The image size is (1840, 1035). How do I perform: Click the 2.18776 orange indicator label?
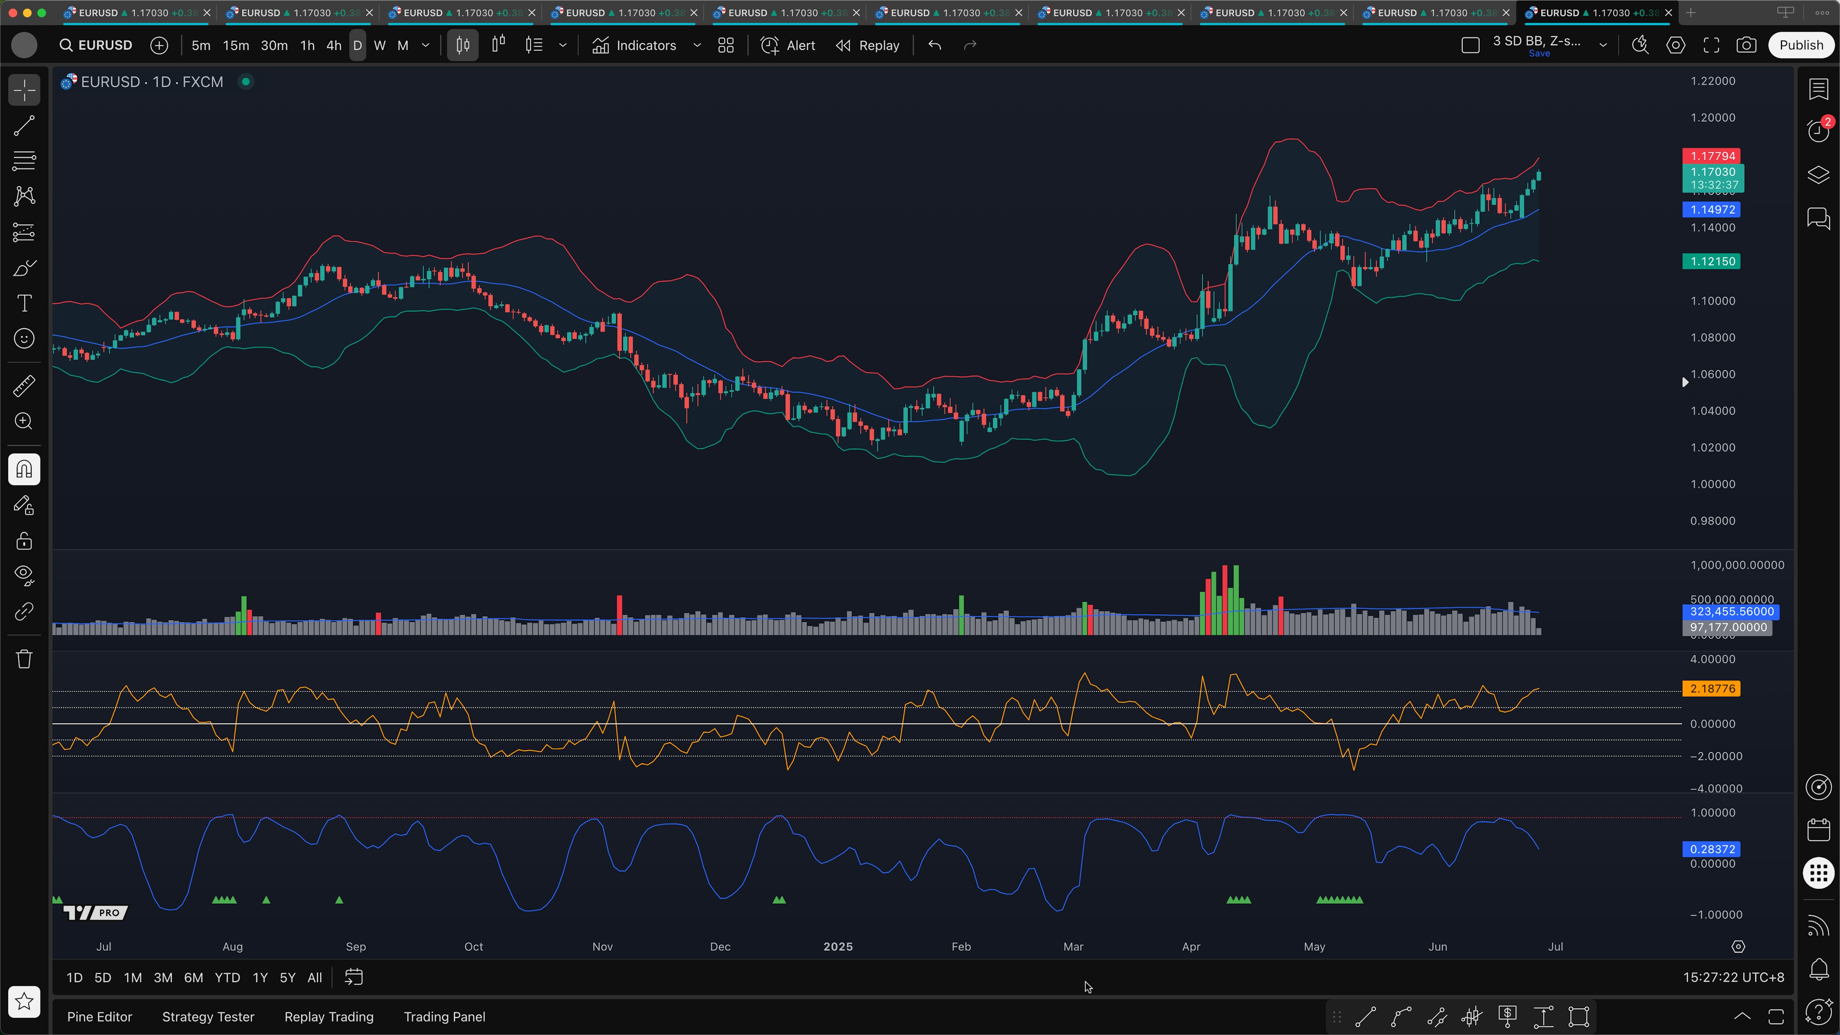tap(1712, 689)
